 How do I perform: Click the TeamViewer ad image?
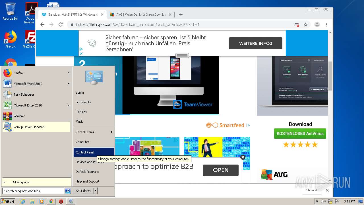(x=171, y=85)
